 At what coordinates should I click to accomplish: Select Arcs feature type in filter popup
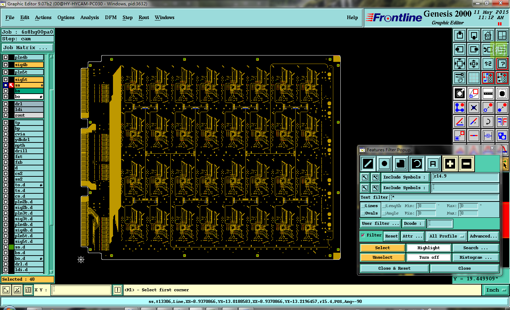point(417,164)
